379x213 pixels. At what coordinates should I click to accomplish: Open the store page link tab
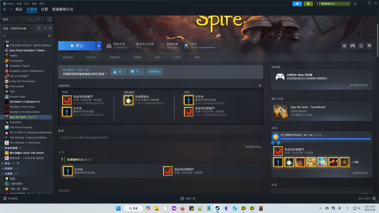click(x=67, y=57)
